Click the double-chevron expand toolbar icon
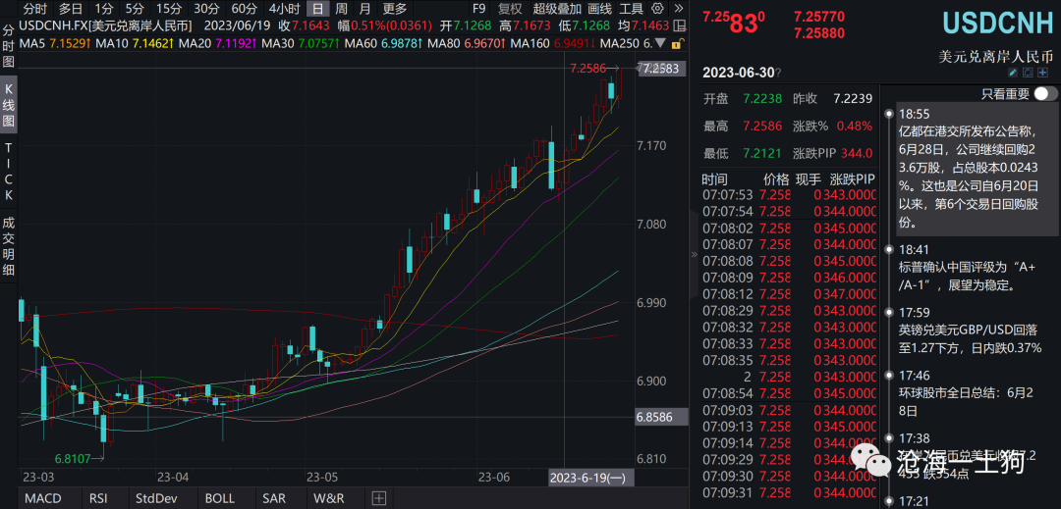Viewport: 1061px width, 509px height. (x=681, y=8)
